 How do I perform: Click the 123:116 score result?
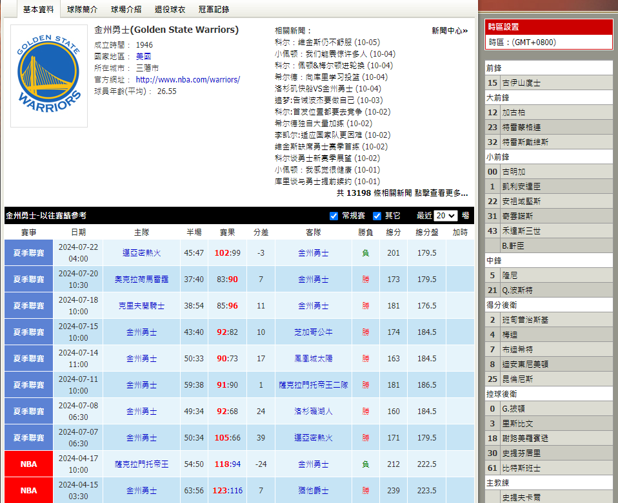point(228,490)
